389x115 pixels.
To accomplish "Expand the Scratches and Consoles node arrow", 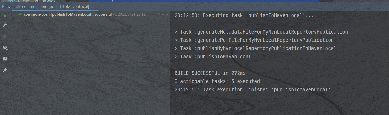I will coord(3,1).
